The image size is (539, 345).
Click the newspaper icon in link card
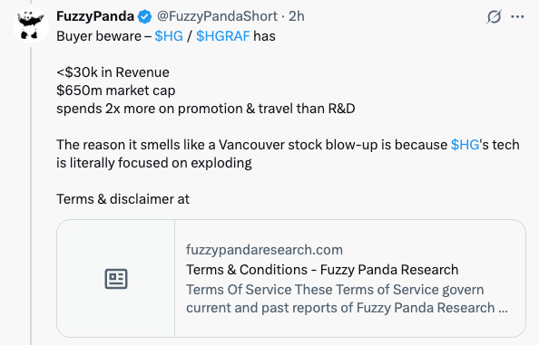(116, 279)
